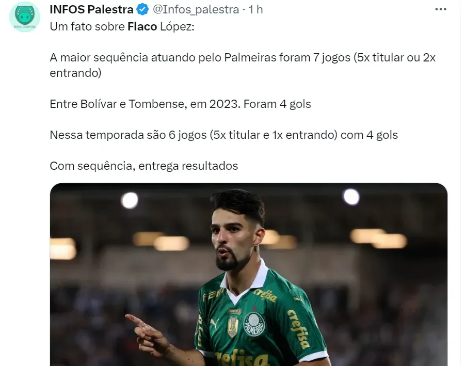The image size is (465, 366).
Task: Click the word 'entrando)' in the tweet
Action: tap(76, 73)
